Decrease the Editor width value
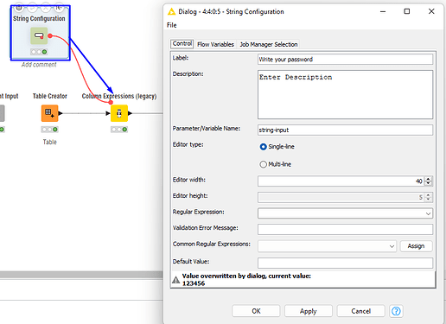Image resolution: width=446 pixels, height=324 pixels. [x=428, y=183]
